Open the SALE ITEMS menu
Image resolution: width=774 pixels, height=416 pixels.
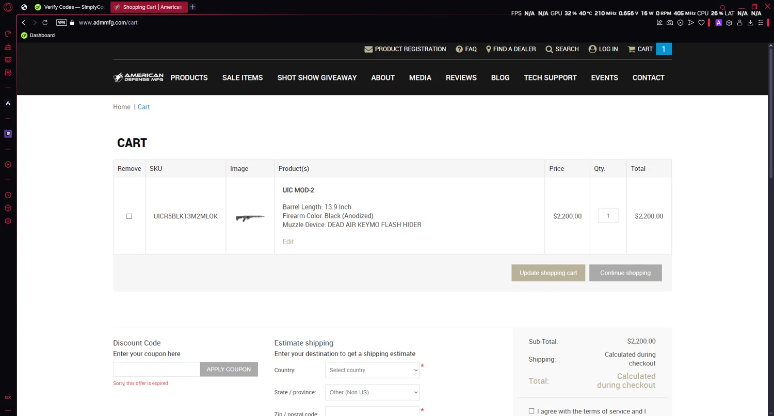coord(243,77)
